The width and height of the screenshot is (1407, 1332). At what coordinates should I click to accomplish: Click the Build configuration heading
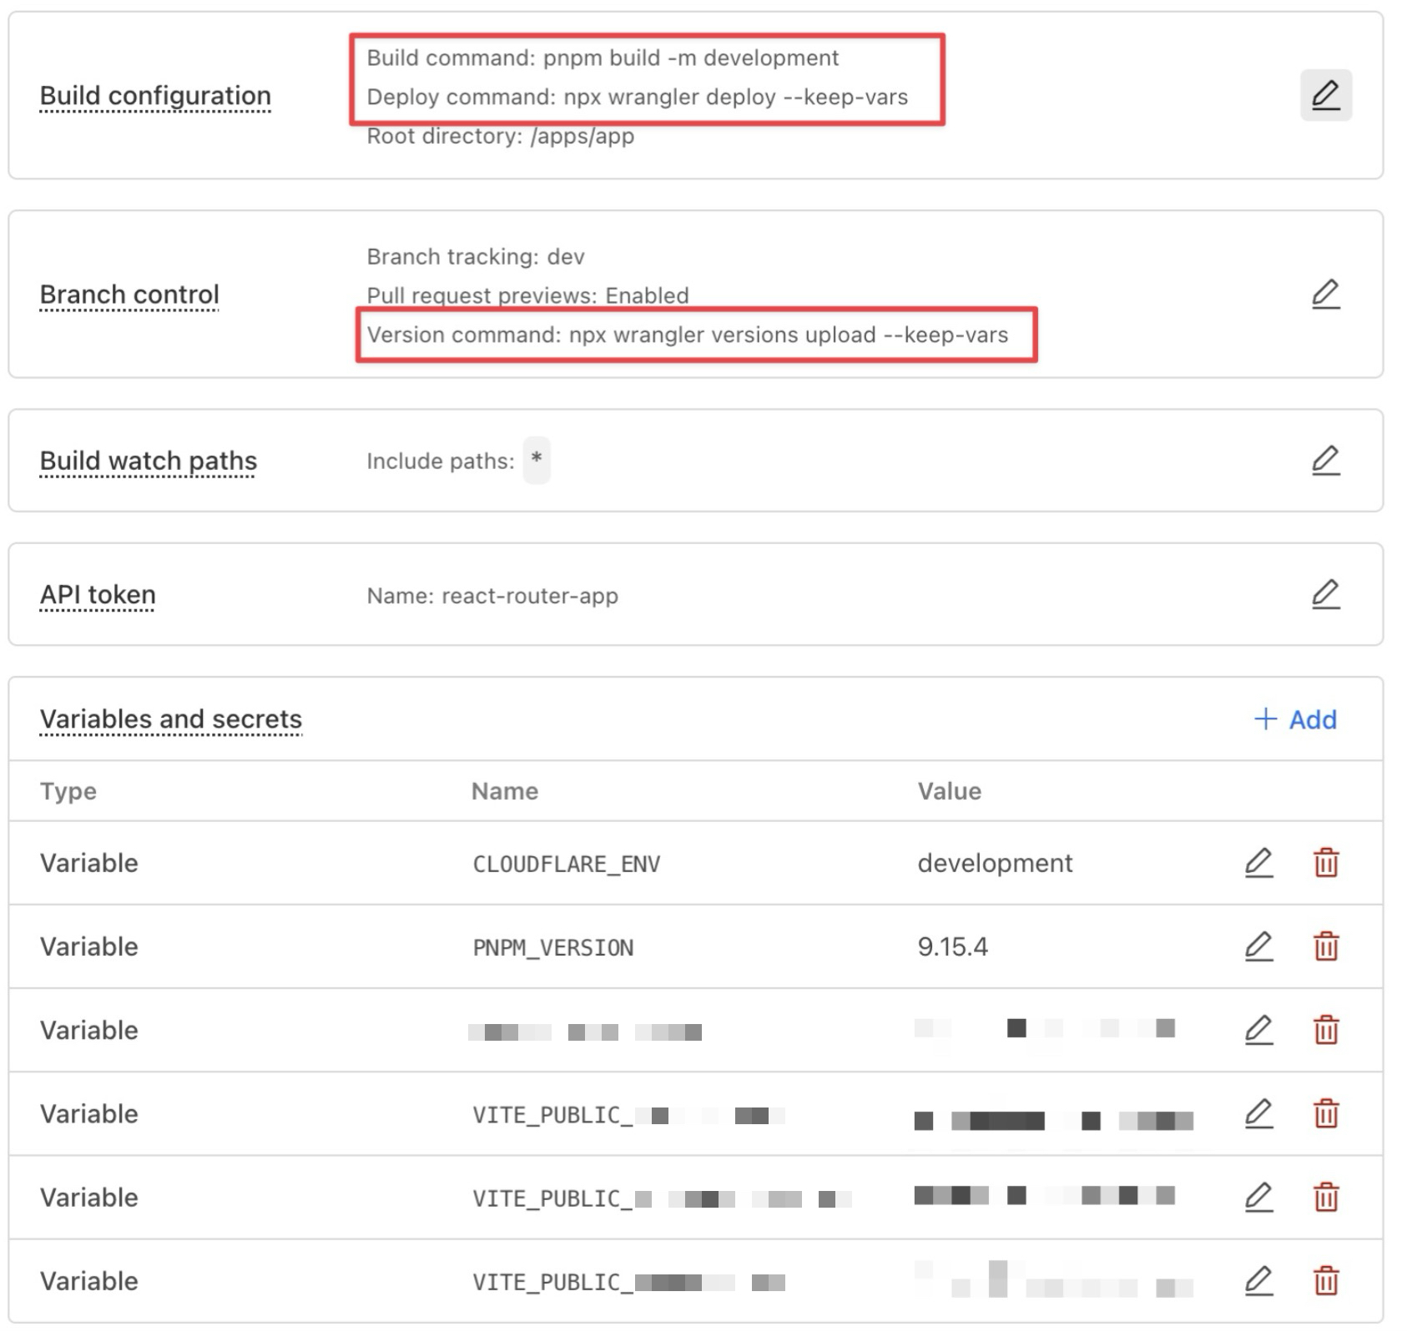[155, 96]
